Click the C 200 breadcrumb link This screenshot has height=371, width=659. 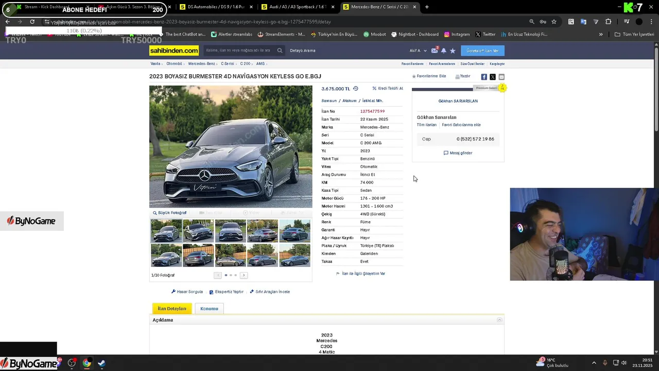[245, 64]
